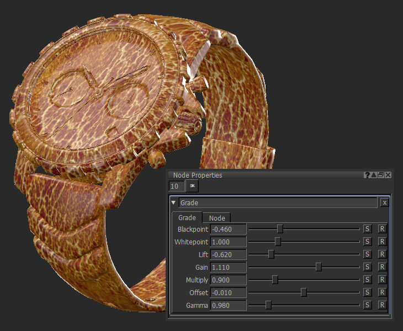The image size is (403, 331).
Task: Click the R button for Offset
Action: point(382,292)
